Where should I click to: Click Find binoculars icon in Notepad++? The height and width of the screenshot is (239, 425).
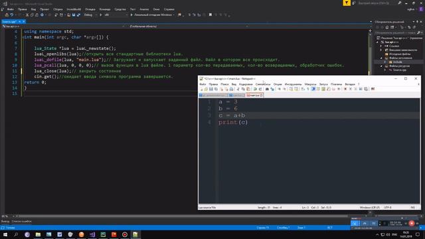point(267,89)
